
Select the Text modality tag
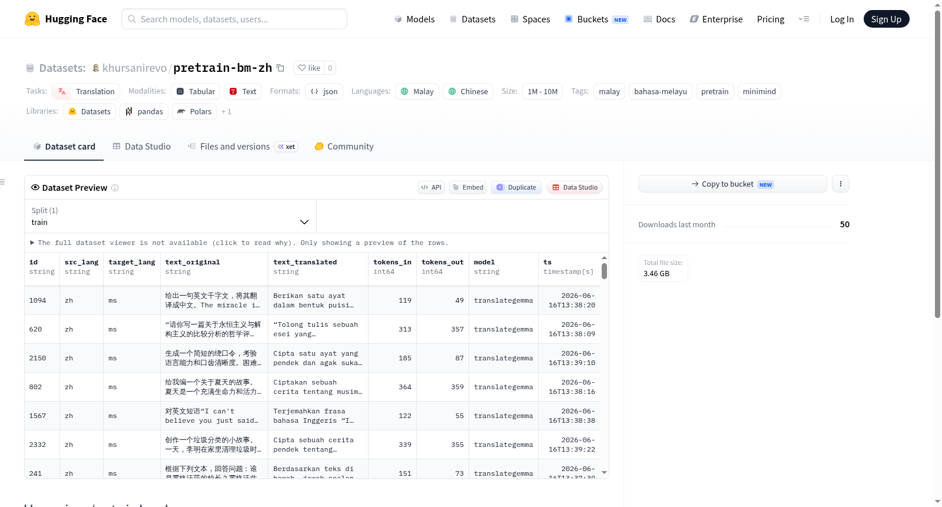(243, 91)
